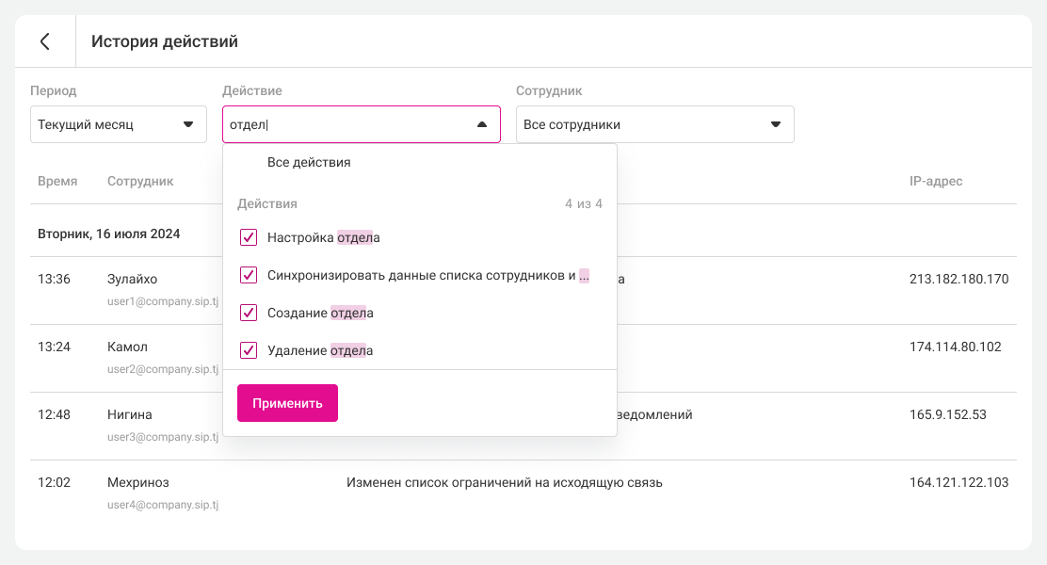
Task: Open the Период dropdown arrow
Action: [187, 124]
